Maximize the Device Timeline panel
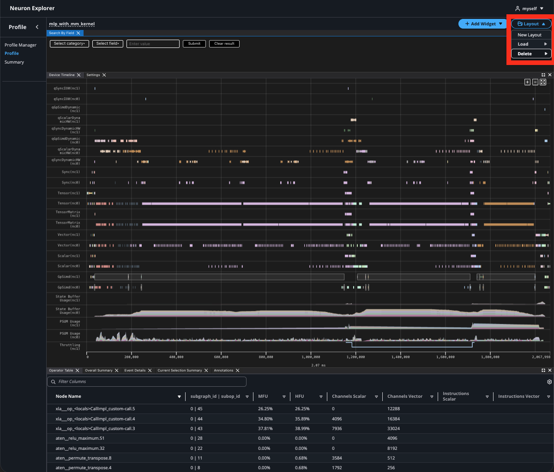This screenshot has width=554, height=472. click(543, 75)
